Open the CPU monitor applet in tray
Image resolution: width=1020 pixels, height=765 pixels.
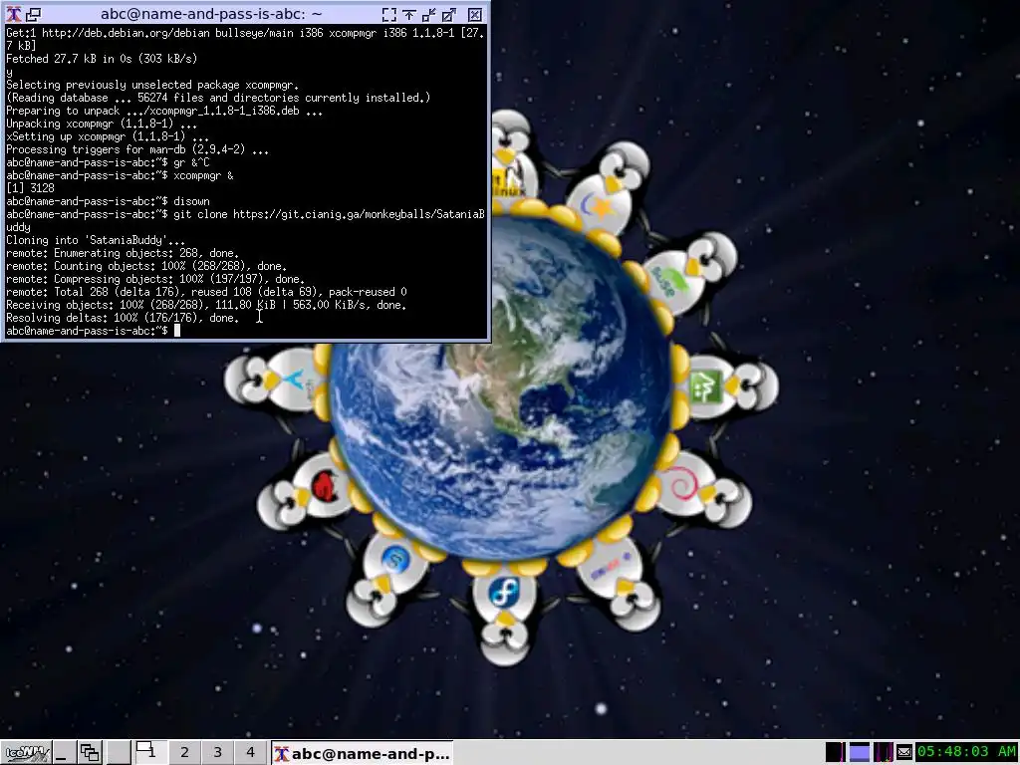click(835, 752)
